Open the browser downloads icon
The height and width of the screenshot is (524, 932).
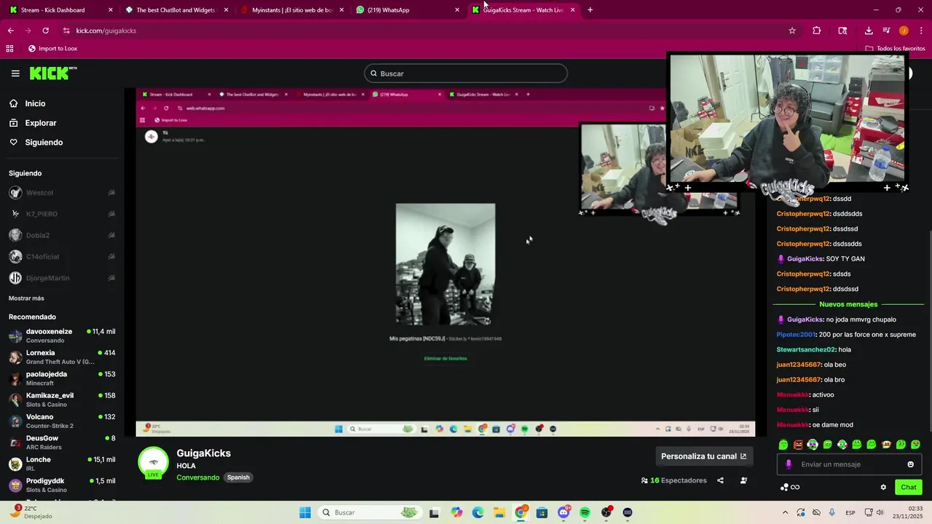[x=869, y=31]
